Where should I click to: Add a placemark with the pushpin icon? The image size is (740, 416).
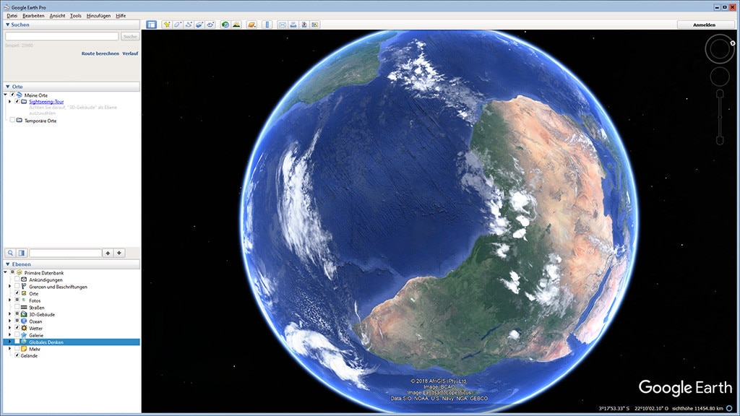(166, 25)
